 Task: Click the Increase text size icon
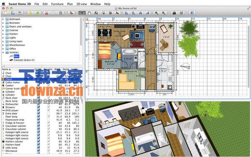(126, 13)
